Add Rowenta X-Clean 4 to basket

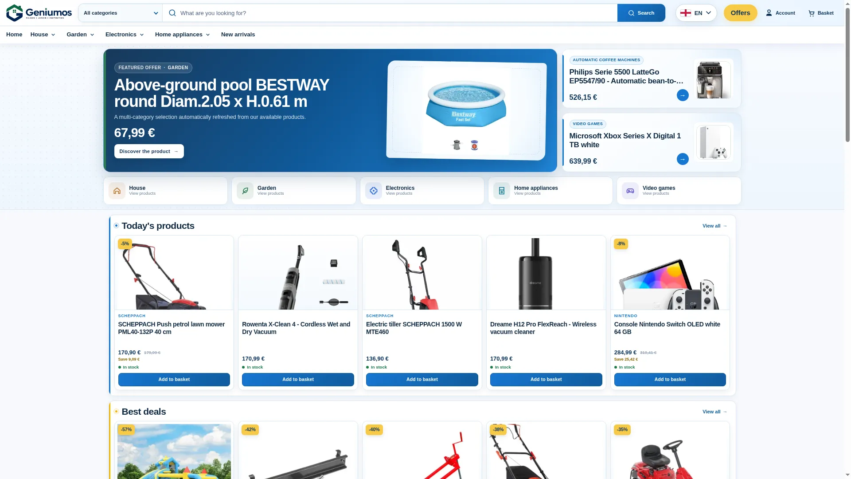[298, 380]
